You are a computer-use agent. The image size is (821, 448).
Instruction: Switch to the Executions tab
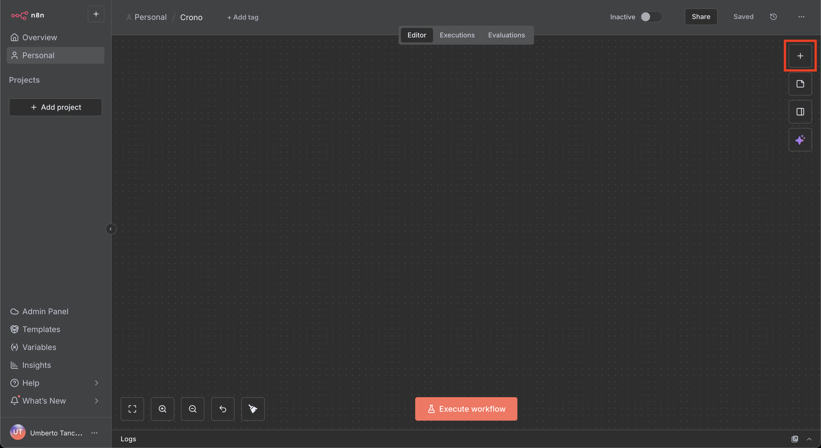(x=457, y=35)
